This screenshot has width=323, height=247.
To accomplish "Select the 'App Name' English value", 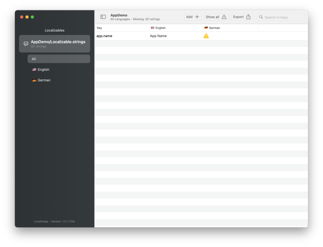I will (x=158, y=36).
